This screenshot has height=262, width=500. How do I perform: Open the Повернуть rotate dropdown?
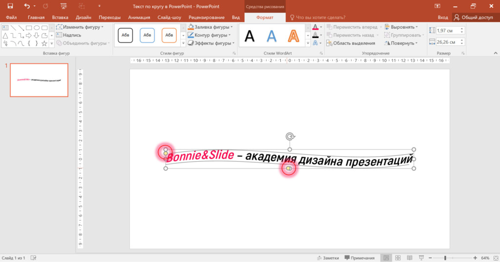(x=401, y=43)
